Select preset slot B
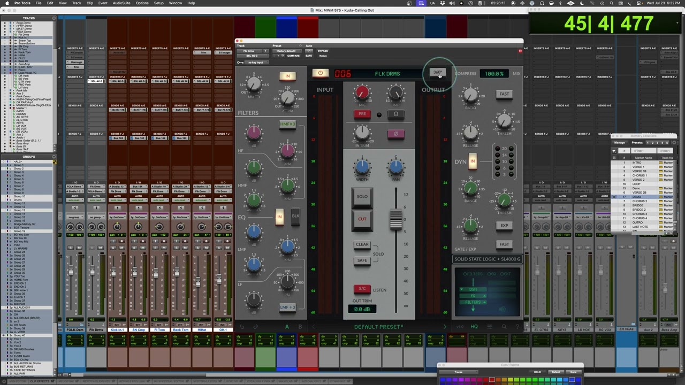This screenshot has height=385, width=685. tap(300, 327)
